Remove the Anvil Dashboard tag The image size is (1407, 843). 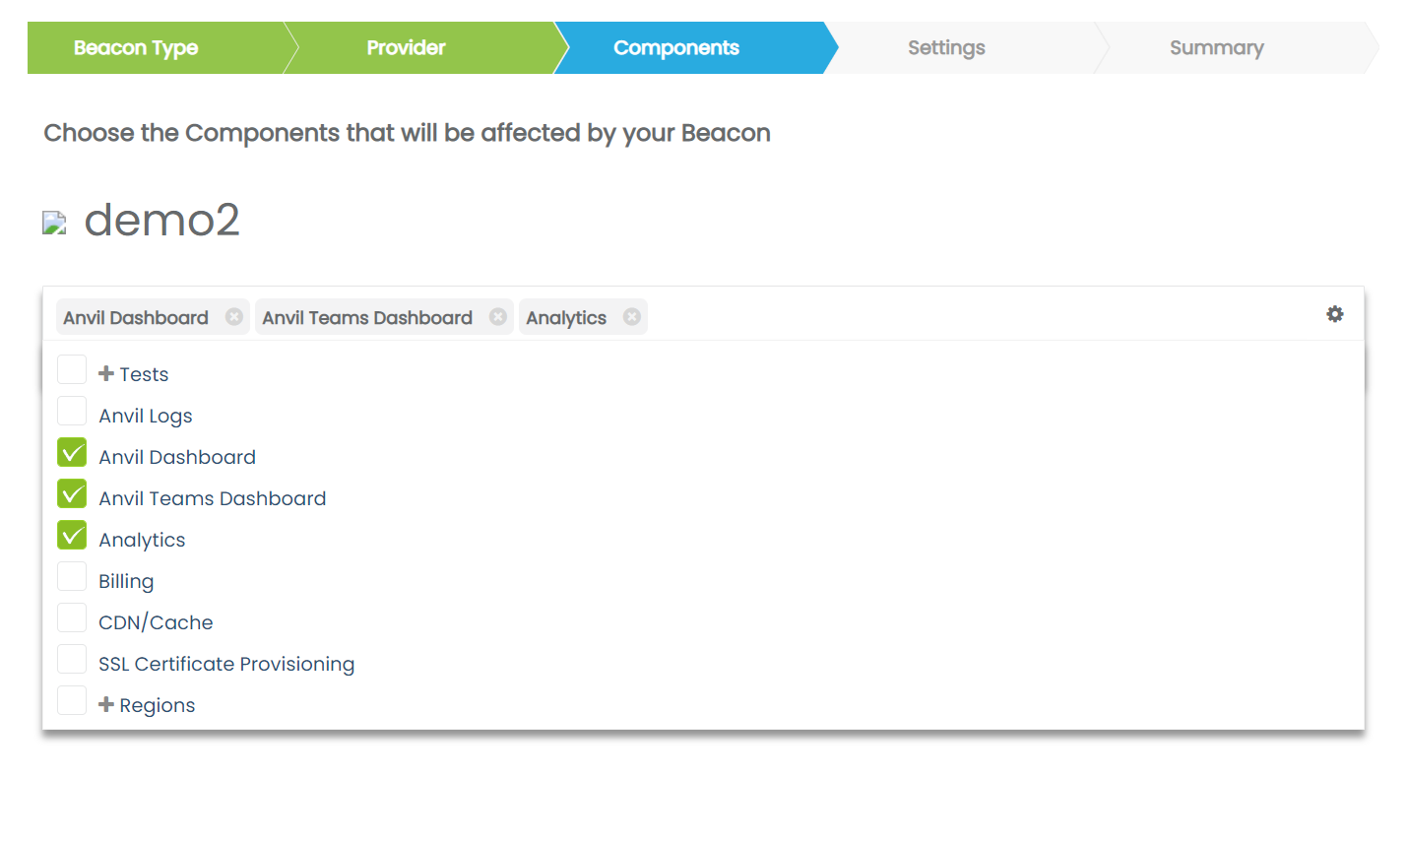234,316
